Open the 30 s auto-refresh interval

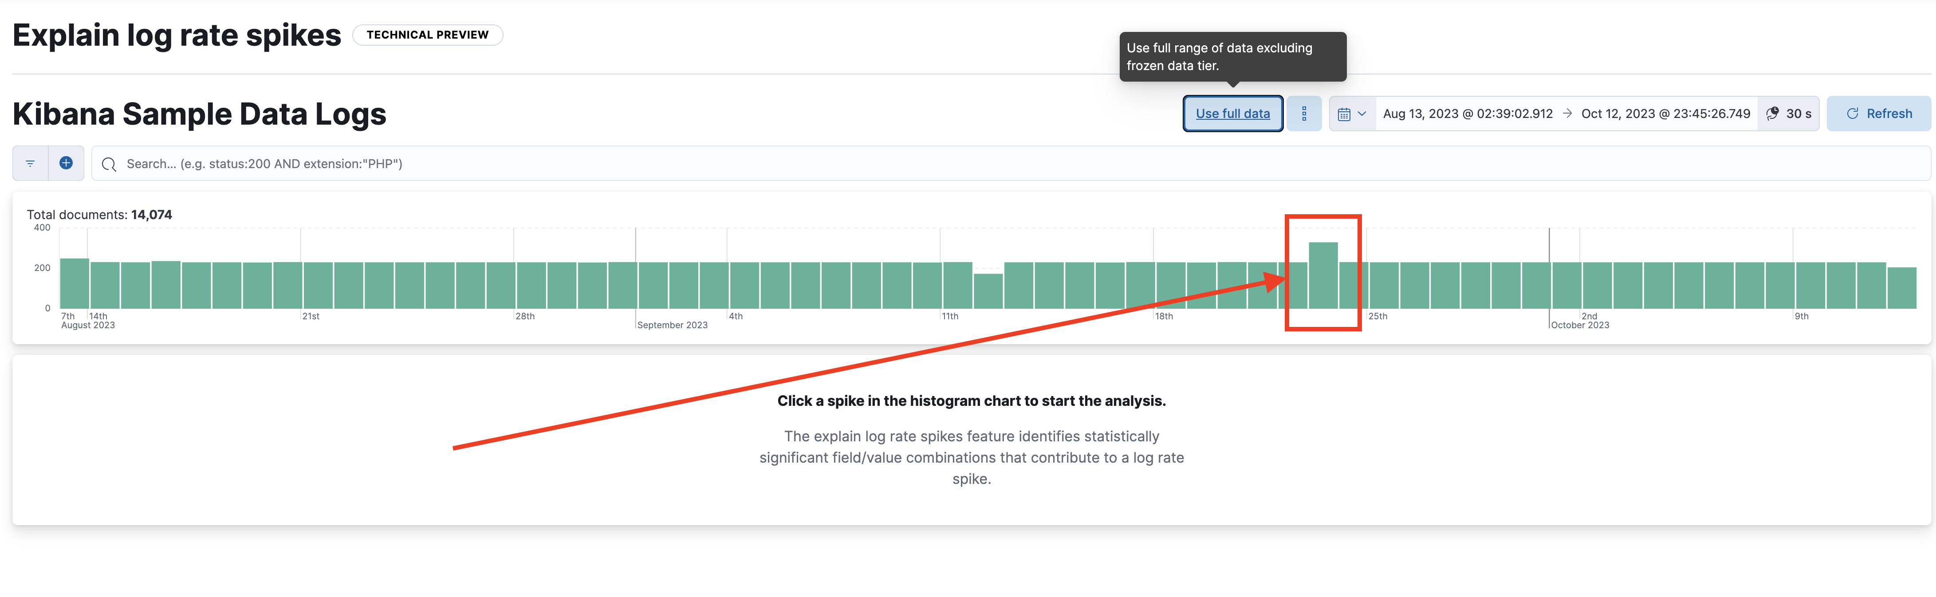click(x=1789, y=114)
